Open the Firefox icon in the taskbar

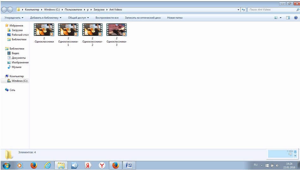click(34, 165)
